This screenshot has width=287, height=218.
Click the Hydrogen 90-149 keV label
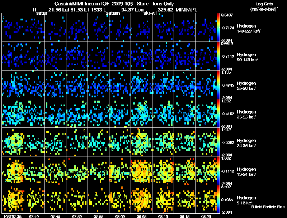[x=247, y=57]
